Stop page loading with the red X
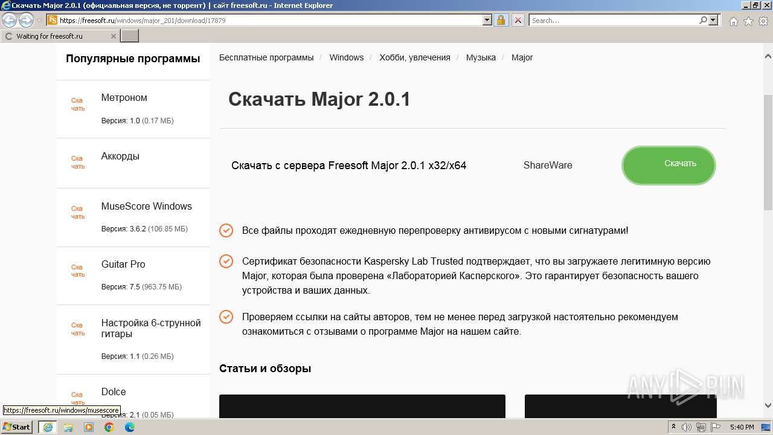The width and height of the screenshot is (773, 435). coord(518,20)
